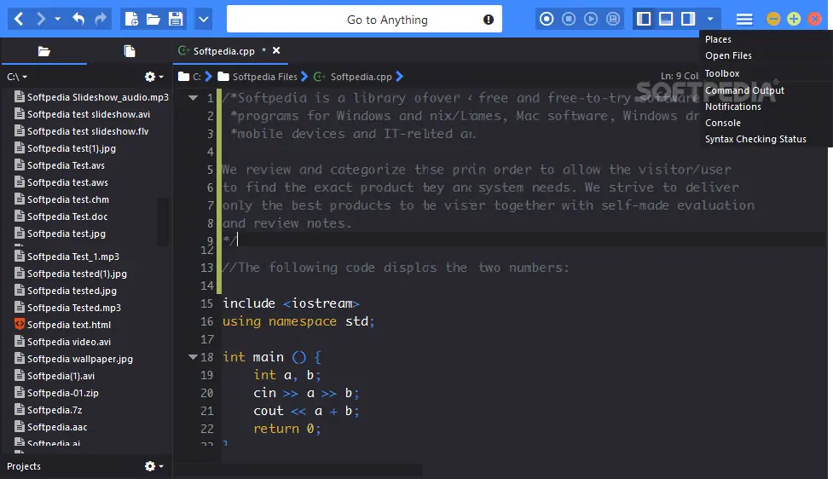
Task: Select Toolbox in the dropdown menu
Action: 722,73
